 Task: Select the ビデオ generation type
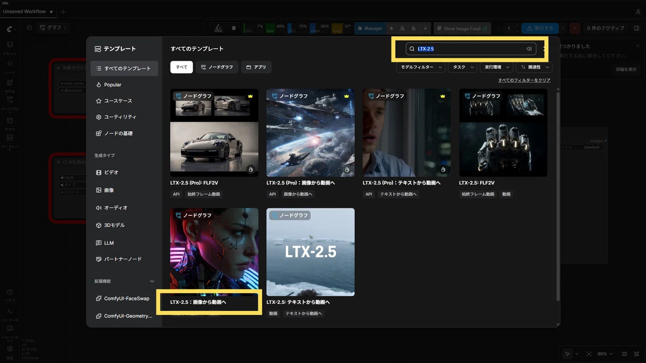pyautogui.click(x=124, y=173)
